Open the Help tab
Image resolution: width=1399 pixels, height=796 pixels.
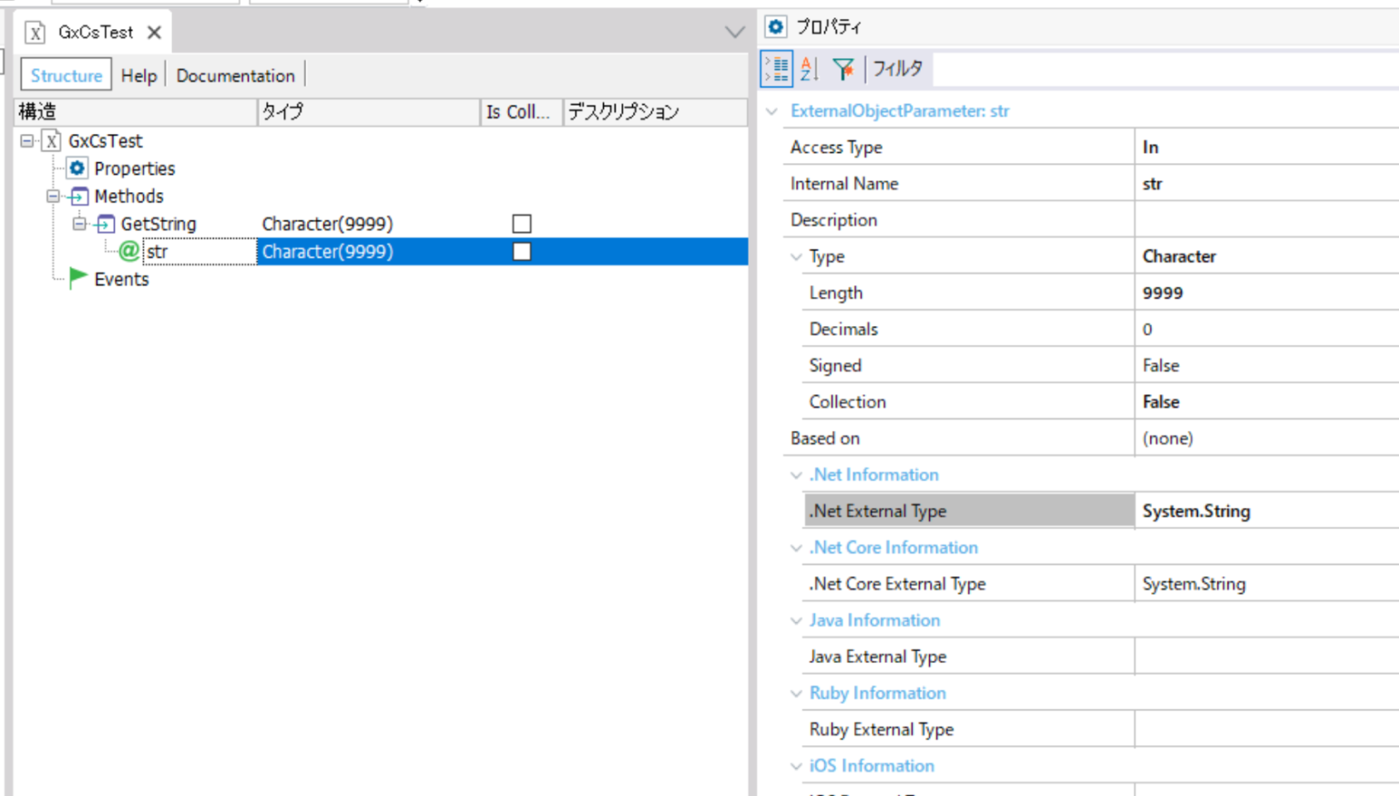coord(138,75)
